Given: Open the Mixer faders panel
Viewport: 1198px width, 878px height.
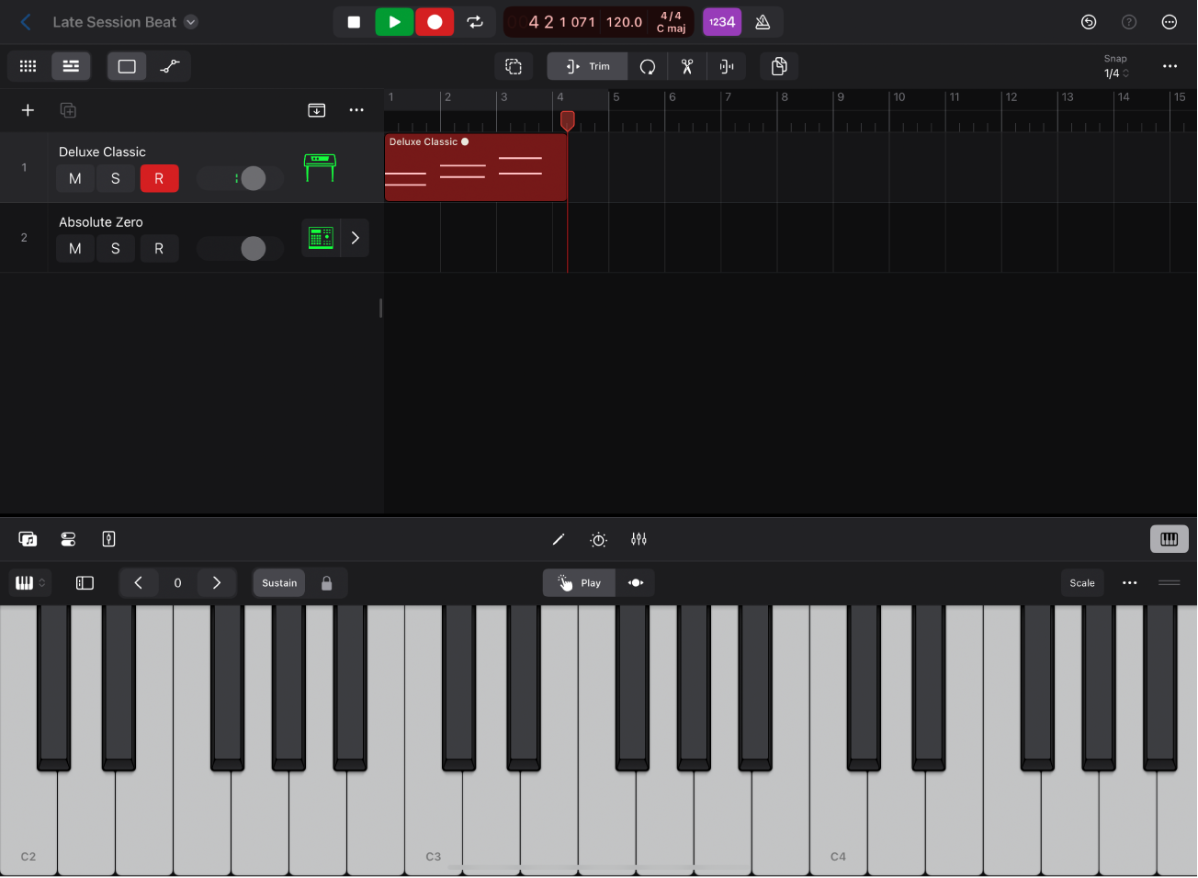Looking at the screenshot, I should [x=639, y=539].
